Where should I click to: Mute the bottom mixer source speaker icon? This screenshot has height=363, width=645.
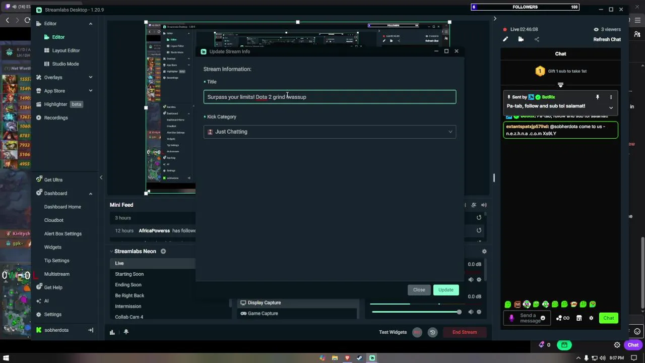[x=471, y=312]
